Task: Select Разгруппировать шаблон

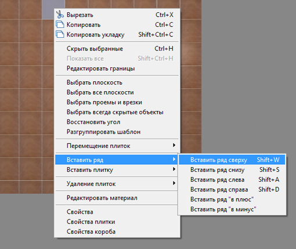Action: click(x=117, y=132)
